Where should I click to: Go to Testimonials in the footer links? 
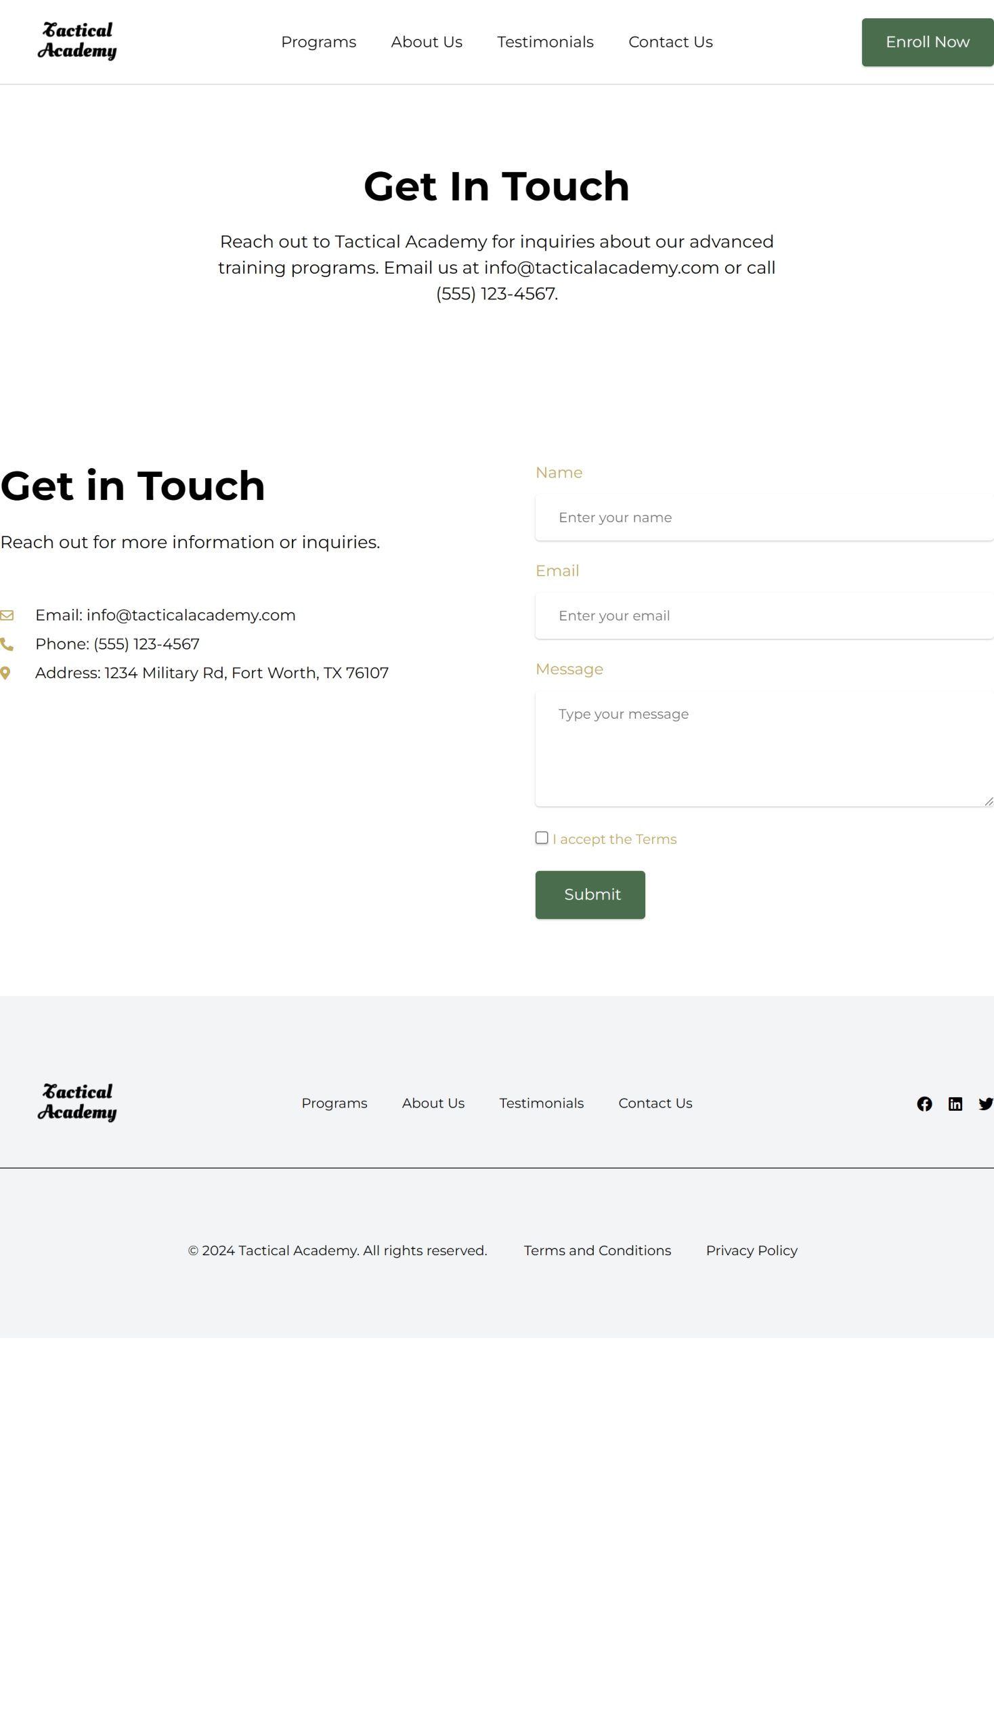tap(542, 1103)
